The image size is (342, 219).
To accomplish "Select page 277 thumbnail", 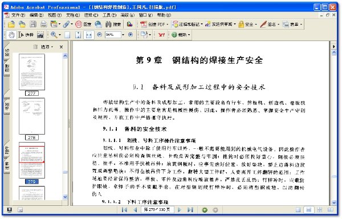I will [32, 72].
